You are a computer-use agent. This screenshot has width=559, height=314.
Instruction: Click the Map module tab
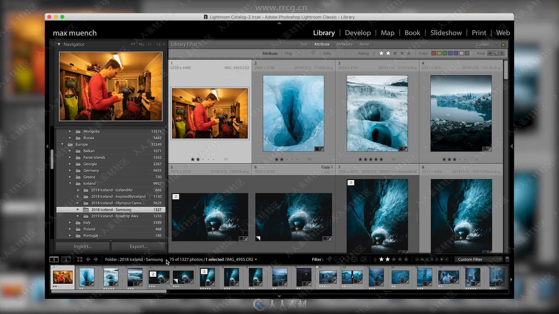(x=388, y=33)
